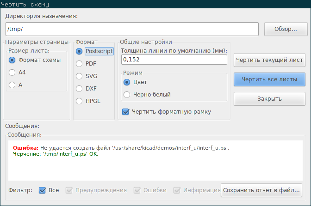Close dialog with Закрыть button

pos(269,99)
